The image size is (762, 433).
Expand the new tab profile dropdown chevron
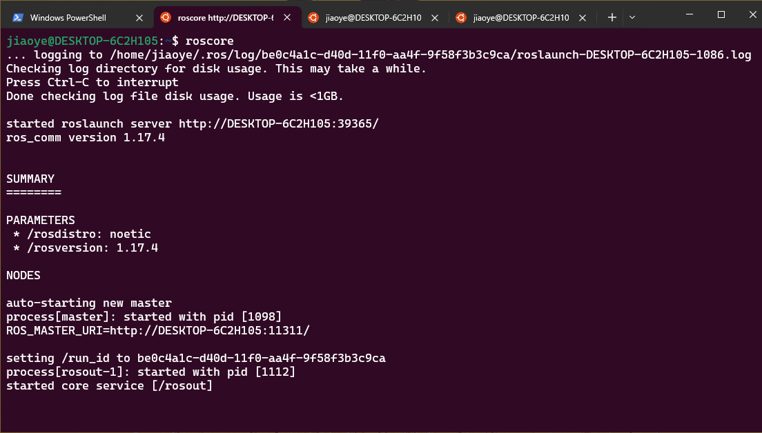point(632,18)
